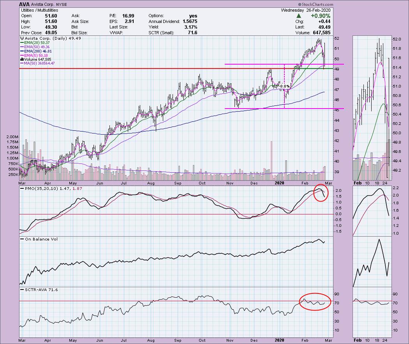Image resolution: width=409 pixels, height=344 pixels.
Task: Click the On Balance Vol panel label
Action: (x=41, y=239)
